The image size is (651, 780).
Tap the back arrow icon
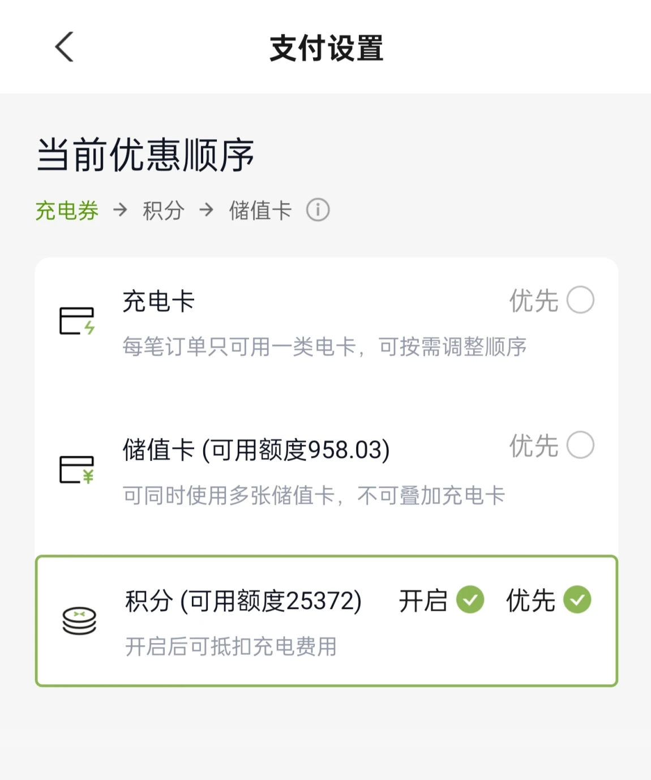point(65,47)
